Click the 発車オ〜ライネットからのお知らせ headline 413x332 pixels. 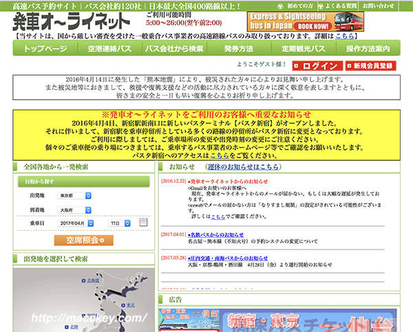pos(228,181)
